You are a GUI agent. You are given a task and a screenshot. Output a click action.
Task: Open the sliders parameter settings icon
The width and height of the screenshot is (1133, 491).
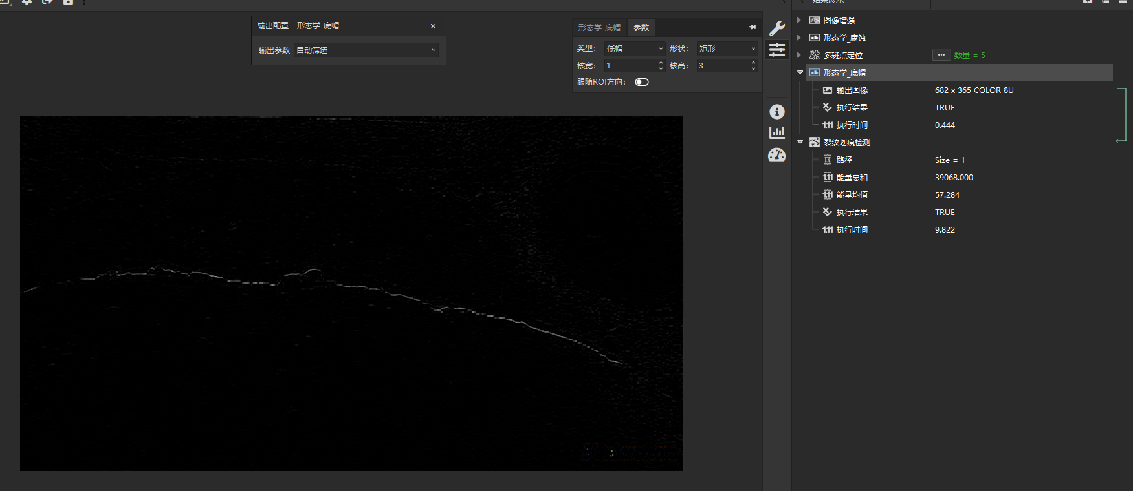(x=776, y=50)
